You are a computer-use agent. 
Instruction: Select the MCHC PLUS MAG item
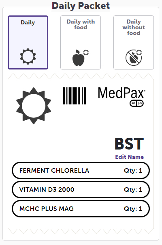(81, 208)
